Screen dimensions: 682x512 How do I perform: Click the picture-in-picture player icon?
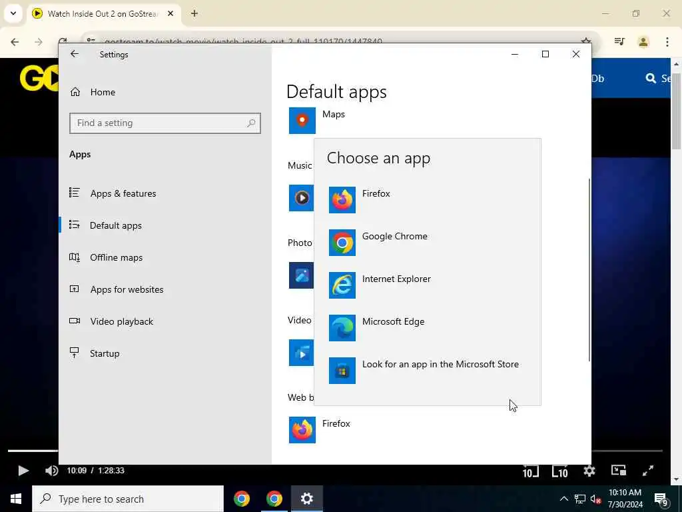pos(619,471)
